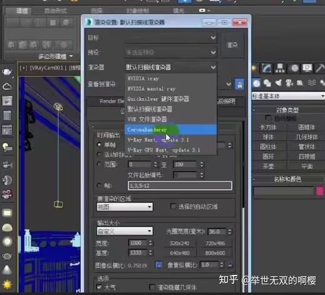This screenshot has height=295, width=325.
Task: Choose Quicksilver hardware renderer
Action: (x=170, y=99)
